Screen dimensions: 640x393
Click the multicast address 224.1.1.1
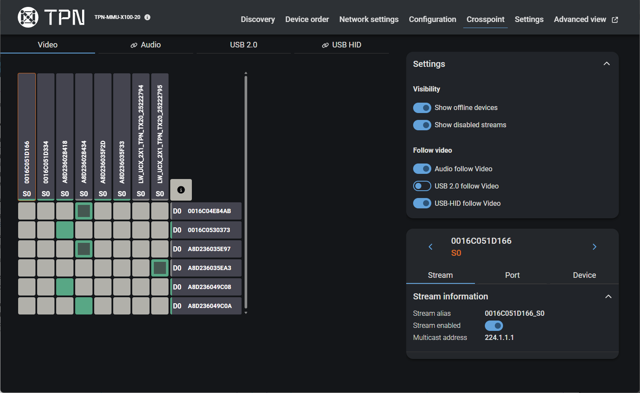pyautogui.click(x=499, y=338)
